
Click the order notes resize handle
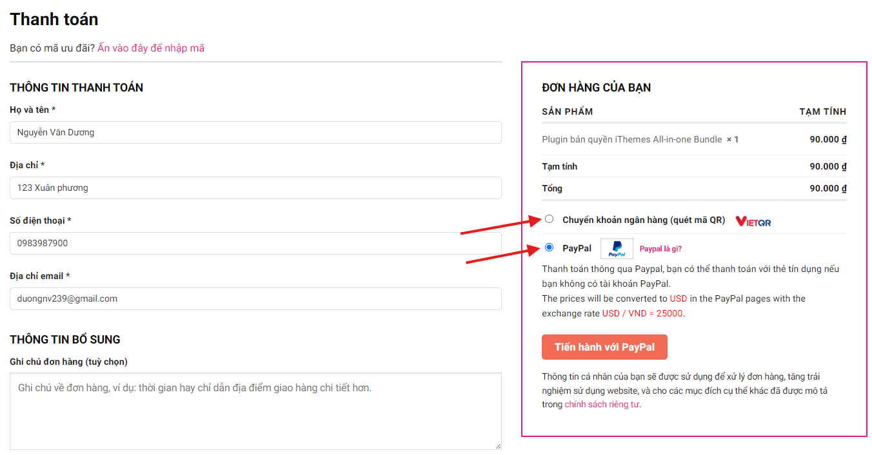coord(497,445)
